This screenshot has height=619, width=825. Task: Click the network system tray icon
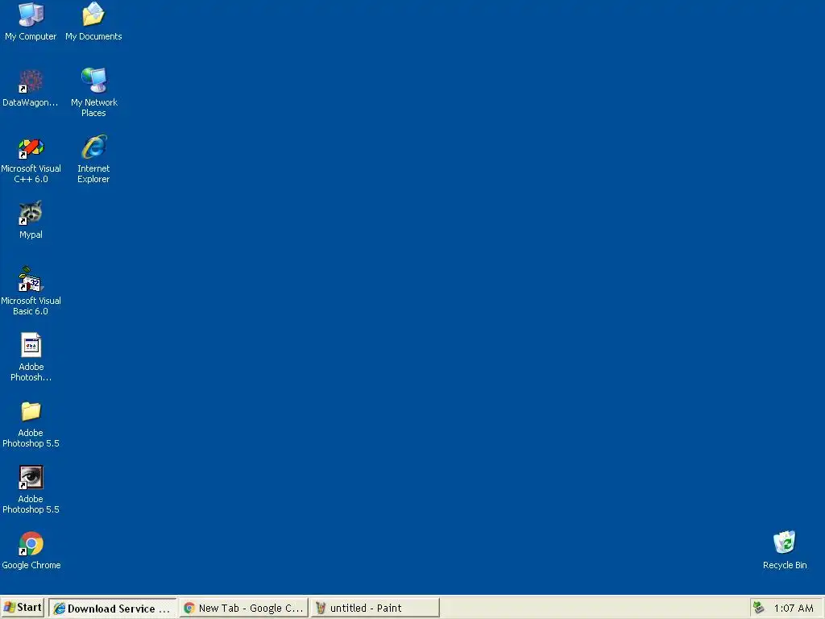tap(759, 608)
